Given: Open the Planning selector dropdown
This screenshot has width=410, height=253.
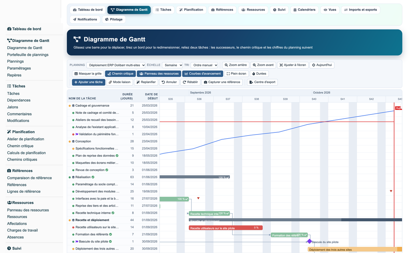Looking at the screenshot, I should [x=116, y=65].
